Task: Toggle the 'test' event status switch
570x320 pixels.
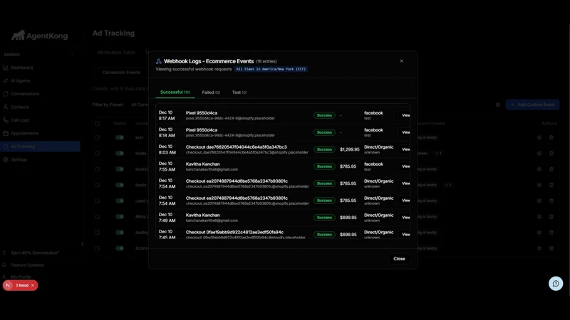Action: click(x=120, y=137)
